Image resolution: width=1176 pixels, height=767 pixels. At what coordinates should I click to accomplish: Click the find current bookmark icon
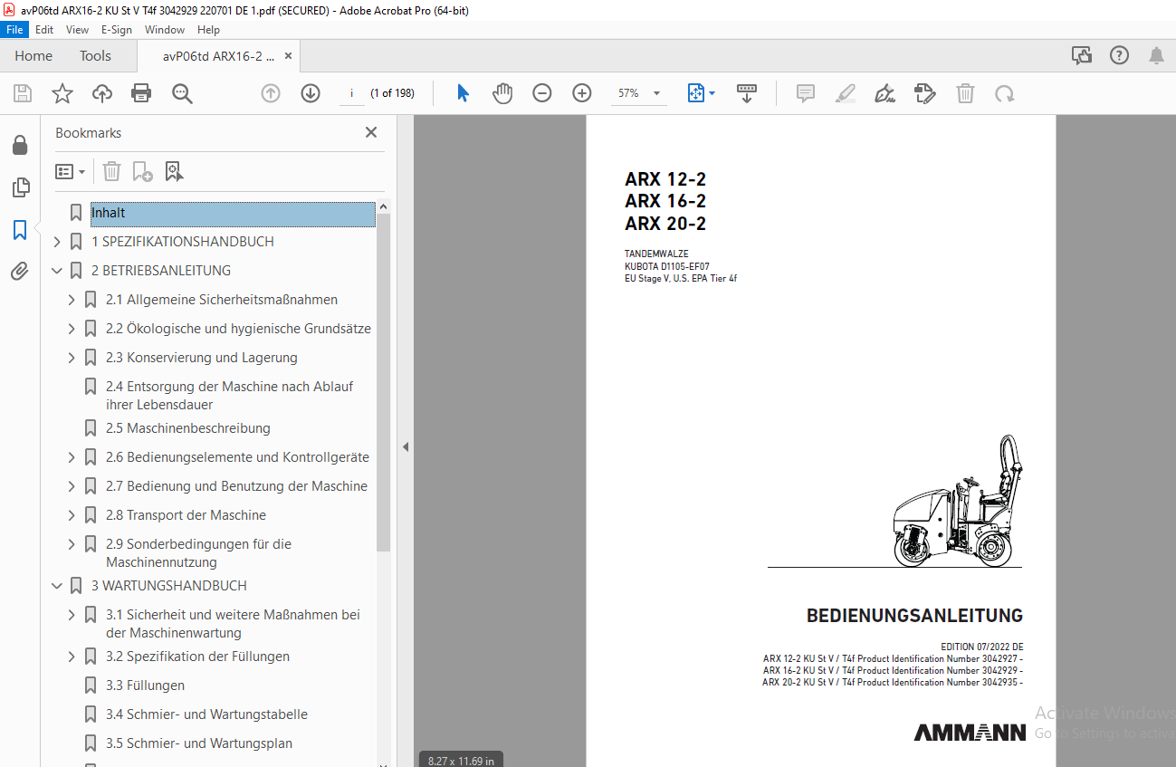tap(174, 171)
